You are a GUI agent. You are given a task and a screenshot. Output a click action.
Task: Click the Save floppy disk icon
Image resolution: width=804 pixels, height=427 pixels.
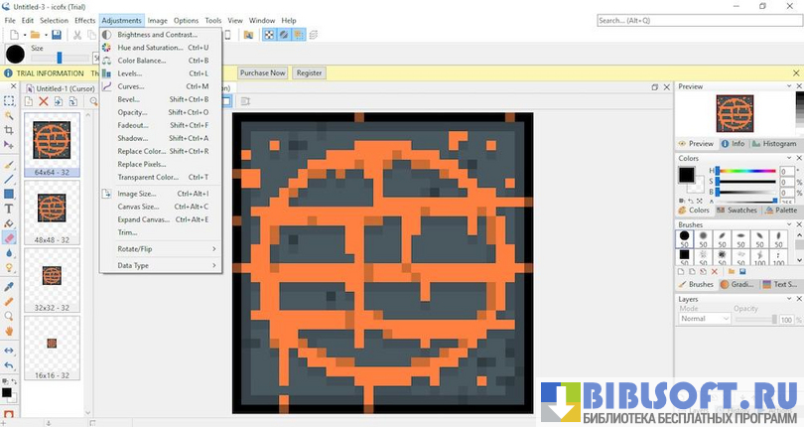coord(57,35)
